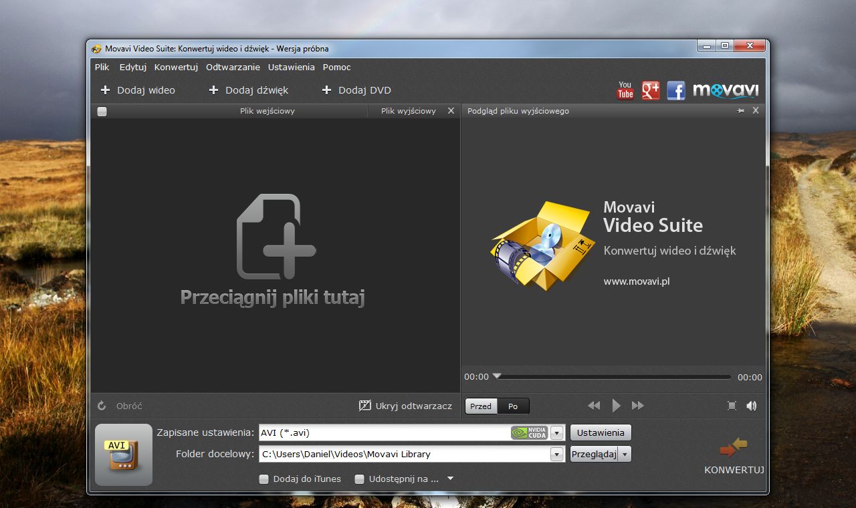Viewport: 856px width, 508px height.
Task: Minimize the Movavi Video Suite window
Action: (706, 45)
